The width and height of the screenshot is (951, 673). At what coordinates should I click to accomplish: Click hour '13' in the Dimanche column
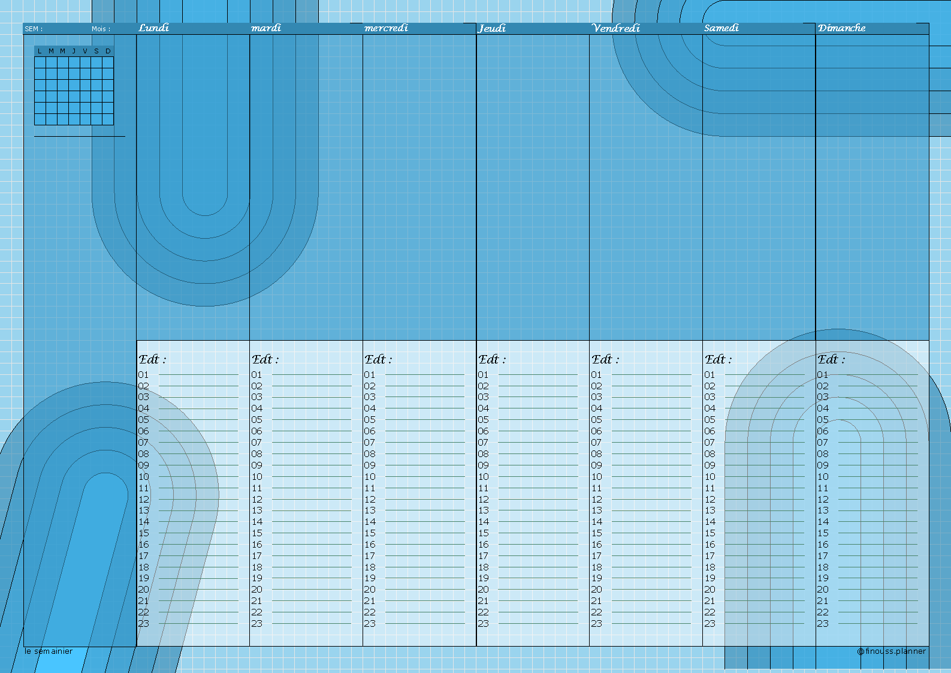(x=823, y=510)
